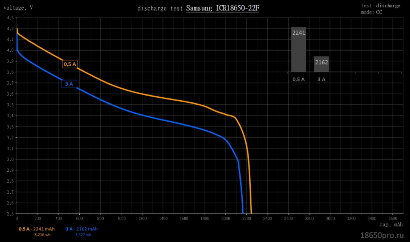Click the 'mode: CC' info line

pos(372,12)
